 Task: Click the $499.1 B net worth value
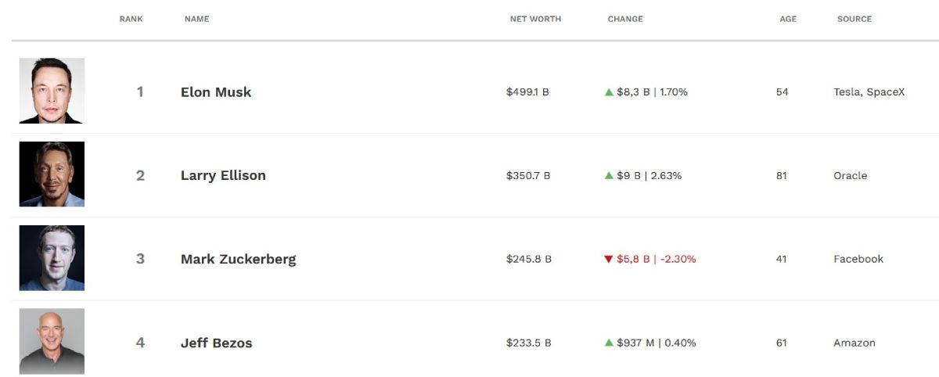(527, 92)
